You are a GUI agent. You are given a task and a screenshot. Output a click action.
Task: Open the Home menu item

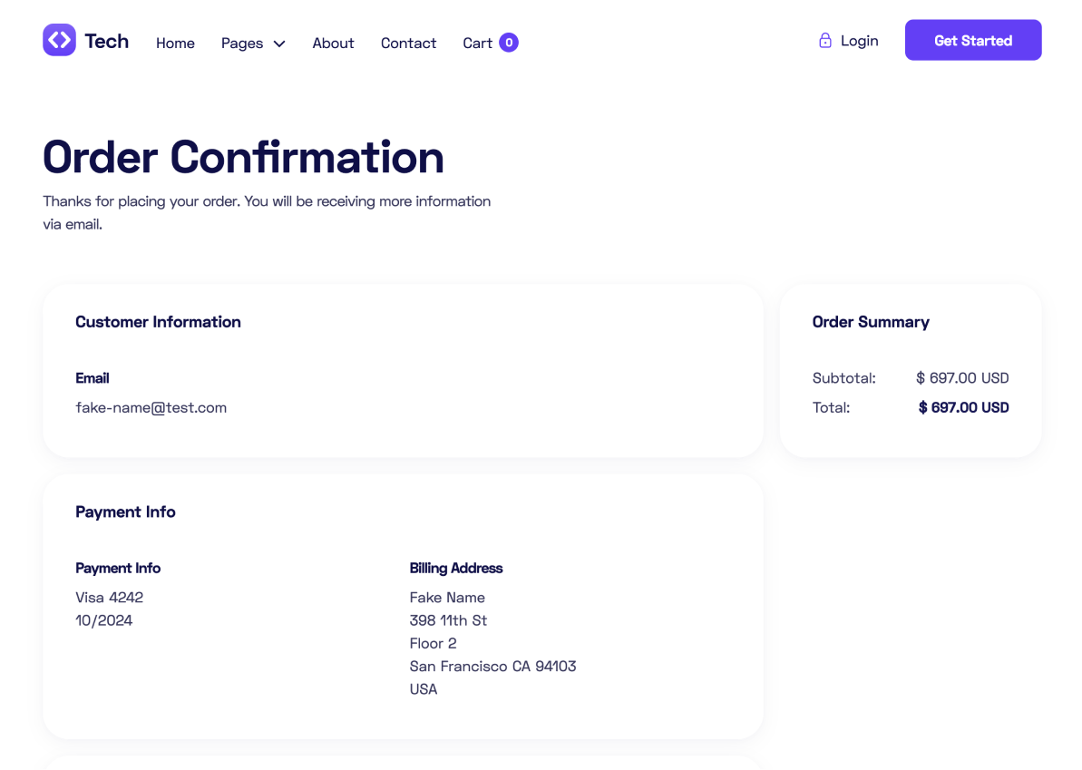click(175, 43)
